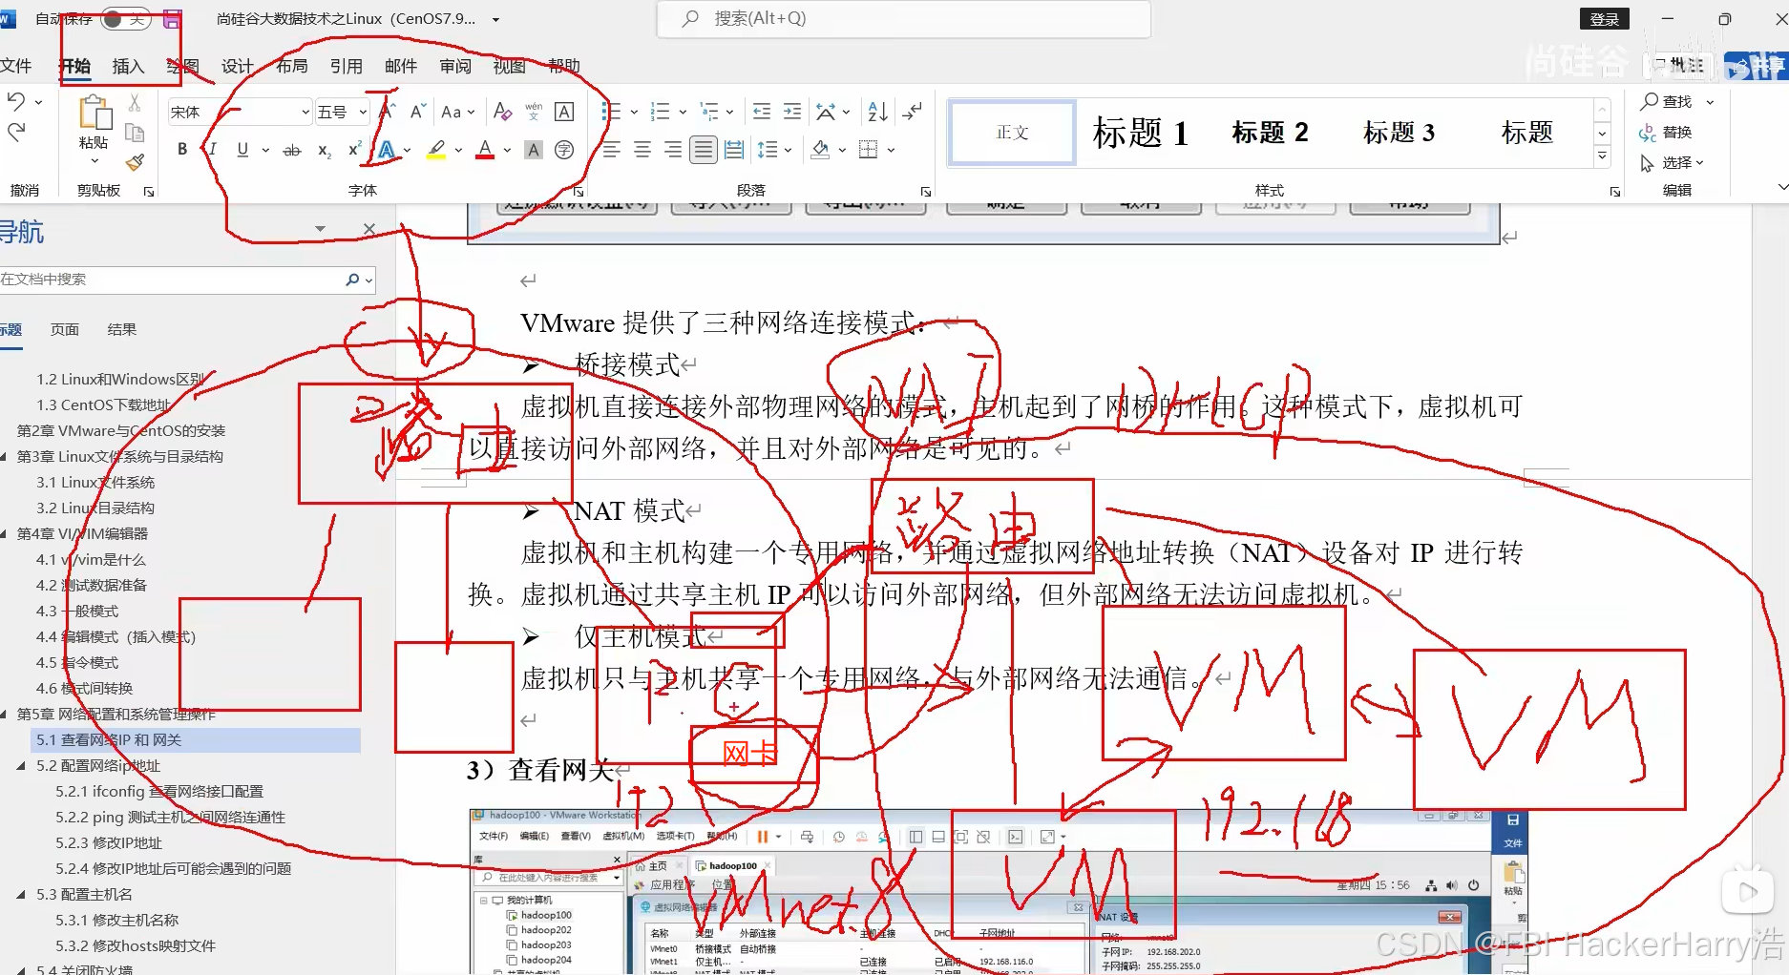
Task: Open the 设计 ribbon tab
Action: [237, 66]
